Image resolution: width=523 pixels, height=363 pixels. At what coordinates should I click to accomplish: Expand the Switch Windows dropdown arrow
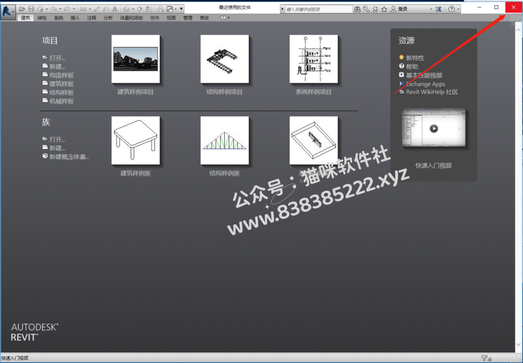[x=176, y=9]
